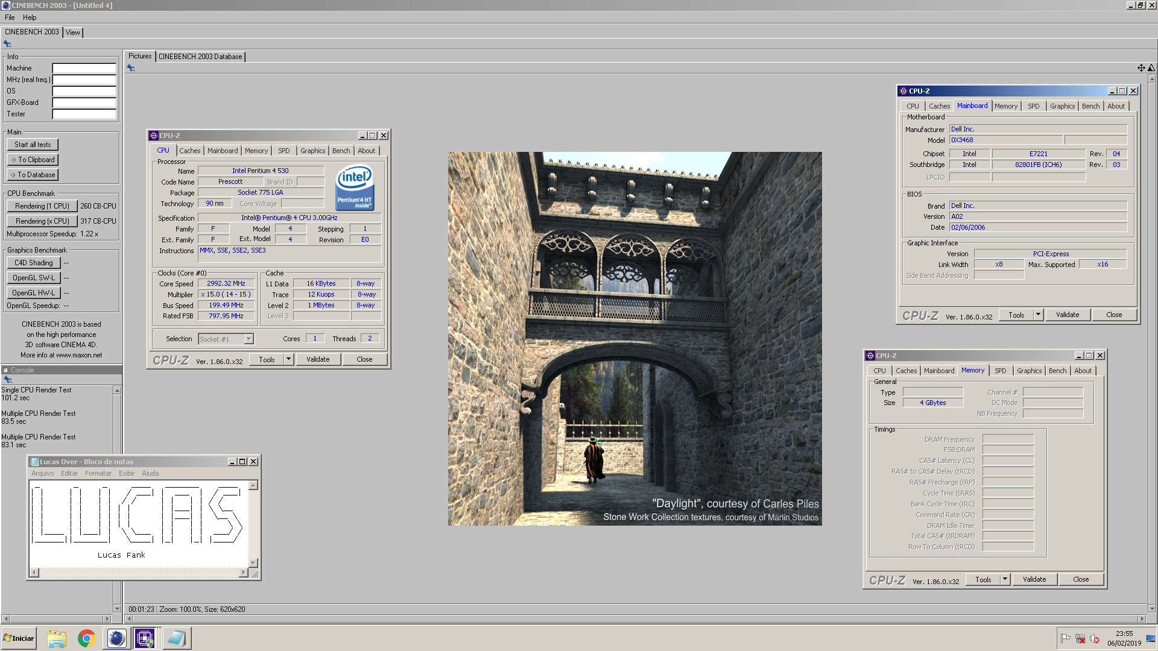
Task: Run Rendering (1 CPU) benchmark
Action: point(42,206)
